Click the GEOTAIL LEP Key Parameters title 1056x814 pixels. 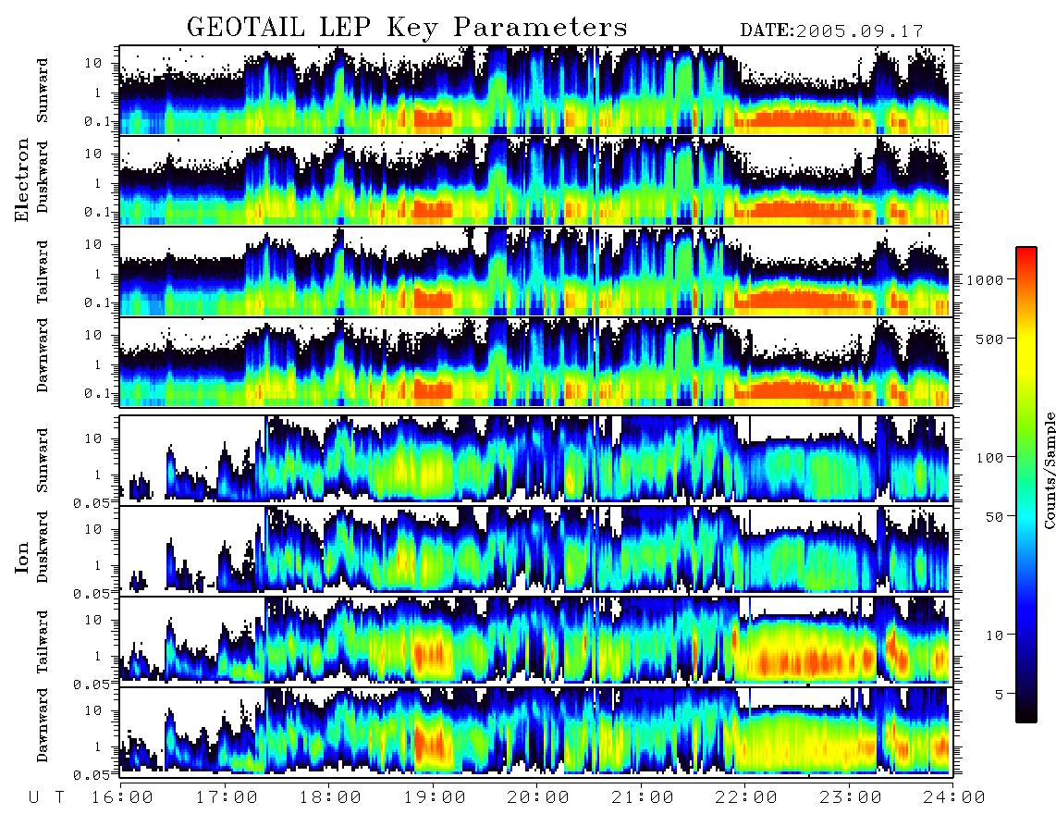[407, 29]
